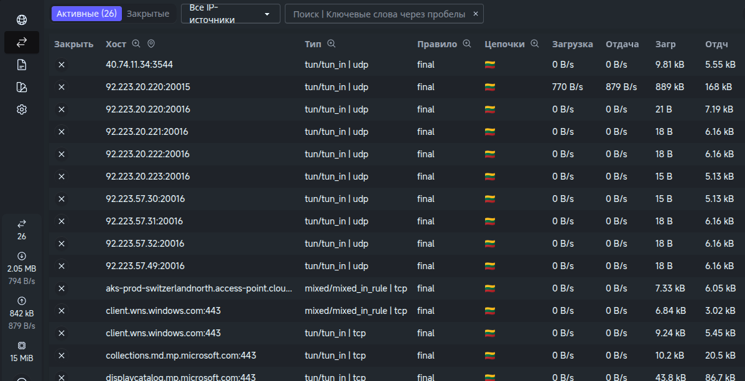The image size is (745, 381).
Task: Sort by Загрузка column header
Action: click(573, 44)
